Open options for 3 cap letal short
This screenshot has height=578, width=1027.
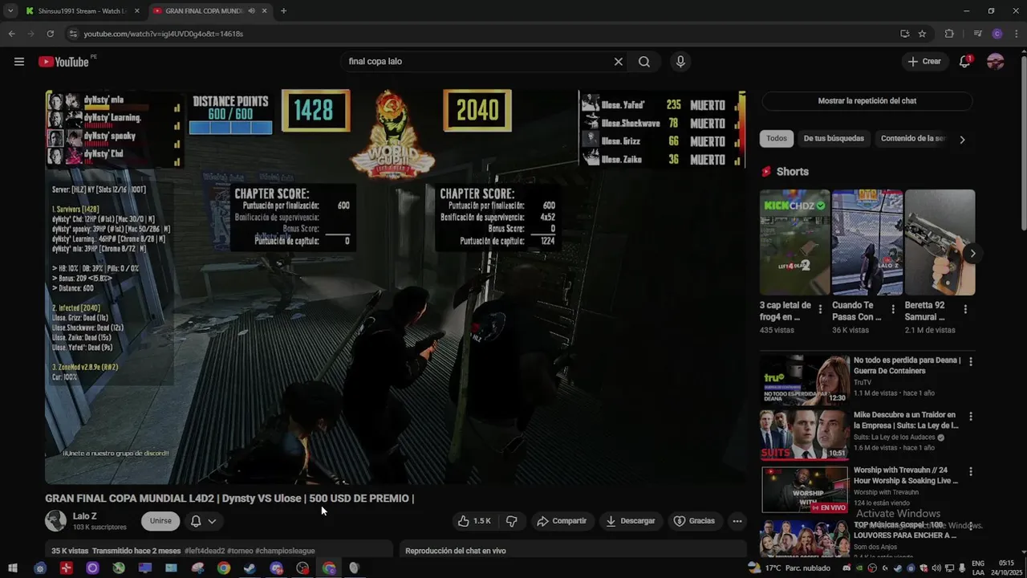click(820, 309)
